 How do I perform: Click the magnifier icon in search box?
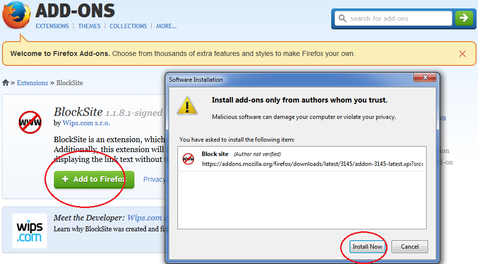click(x=343, y=18)
